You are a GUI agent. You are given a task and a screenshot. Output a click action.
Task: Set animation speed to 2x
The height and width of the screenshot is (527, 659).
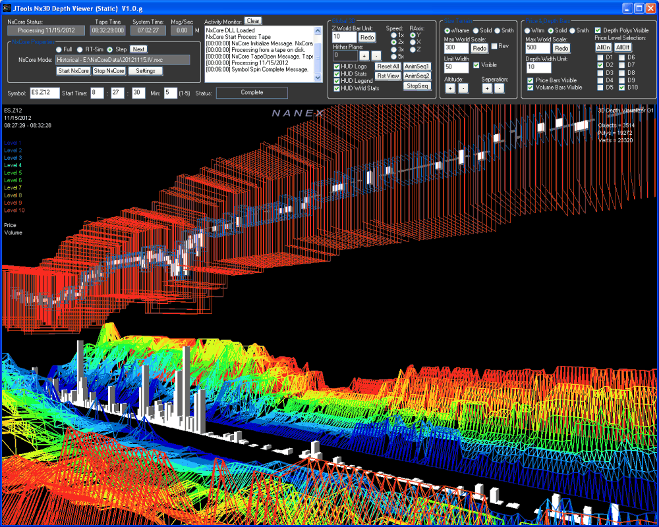[x=393, y=42]
